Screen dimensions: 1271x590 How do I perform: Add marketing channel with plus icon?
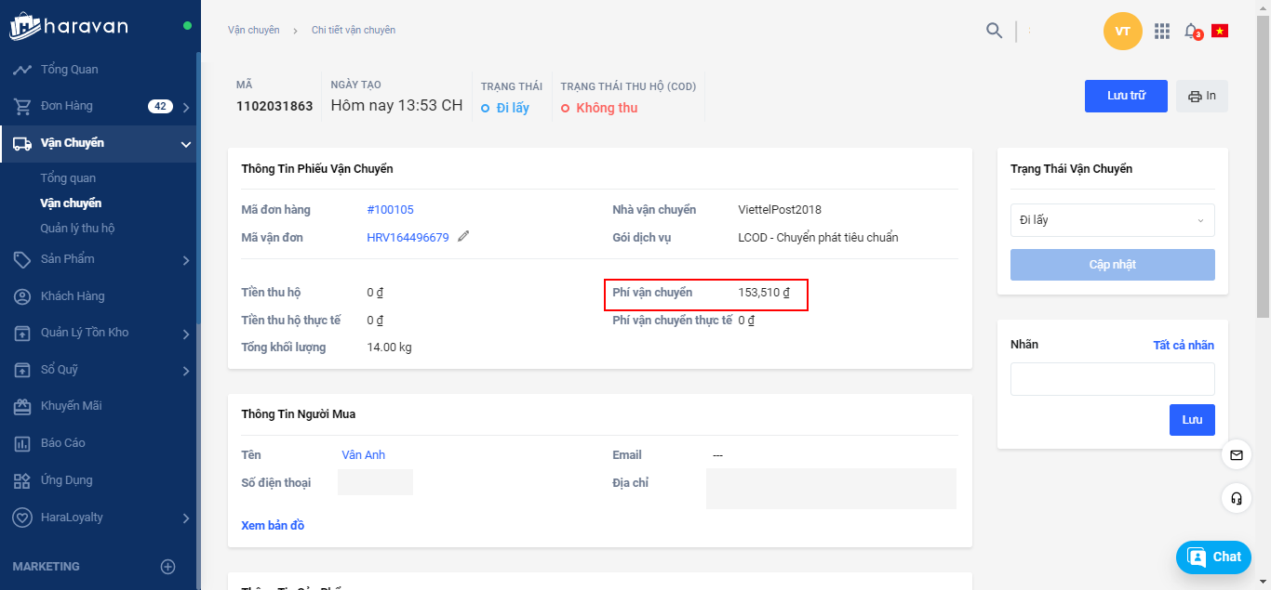tap(167, 566)
